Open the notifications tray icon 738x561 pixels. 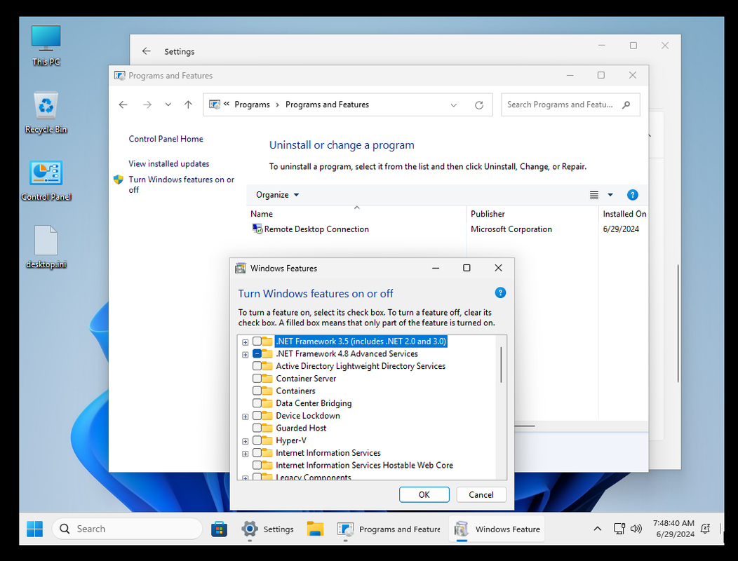pos(705,529)
